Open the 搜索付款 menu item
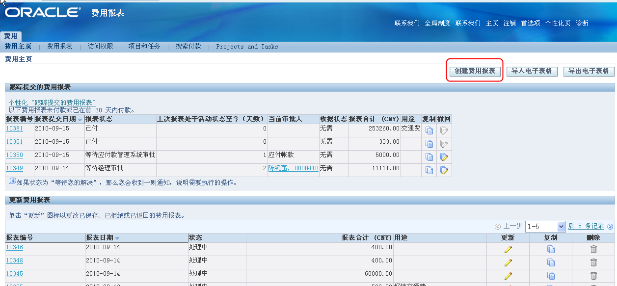The height and width of the screenshot is (286, 617). [188, 47]
